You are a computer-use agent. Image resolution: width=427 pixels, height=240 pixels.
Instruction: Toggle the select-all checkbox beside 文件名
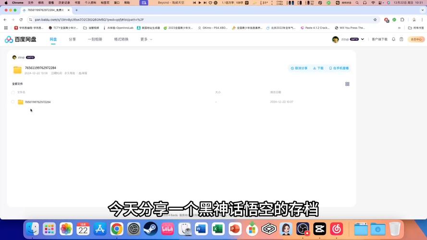[x=13, y=92]
